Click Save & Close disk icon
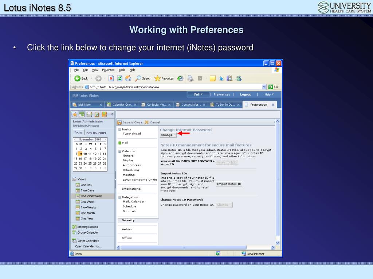This screenshot has height=279, width=373. pyautogui.click(x=119, y=122)
